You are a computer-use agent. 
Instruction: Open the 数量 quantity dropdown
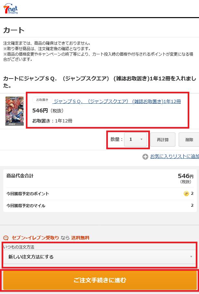(135, 140)
